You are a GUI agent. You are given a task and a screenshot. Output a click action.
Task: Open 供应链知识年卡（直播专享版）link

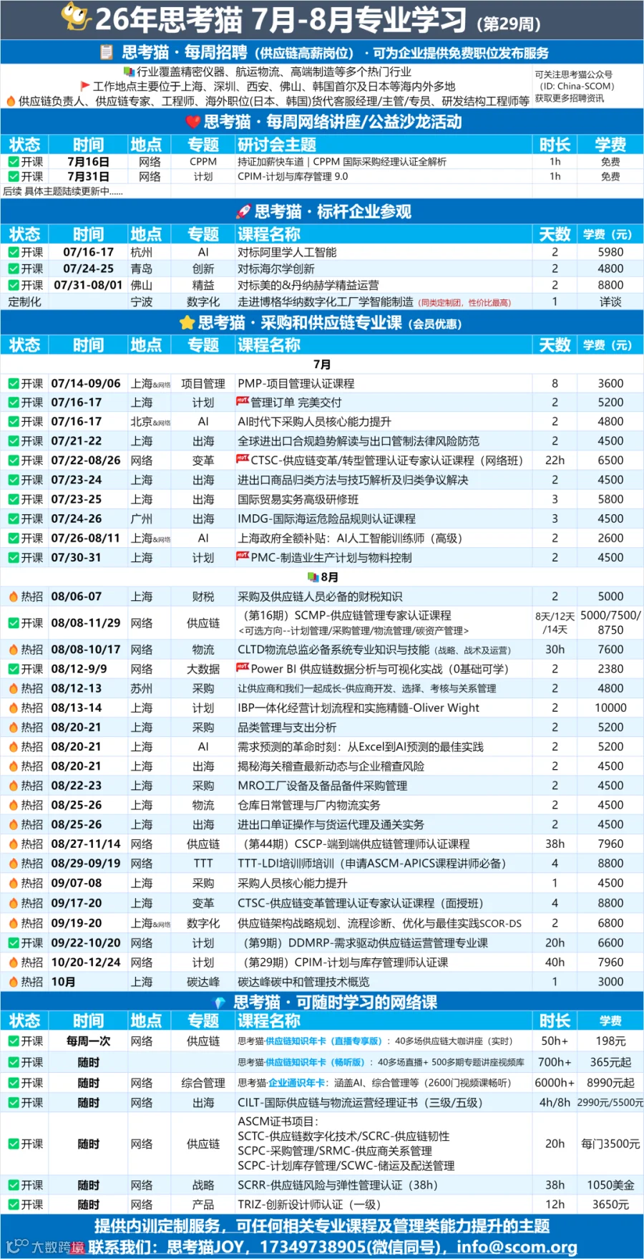324,1041
